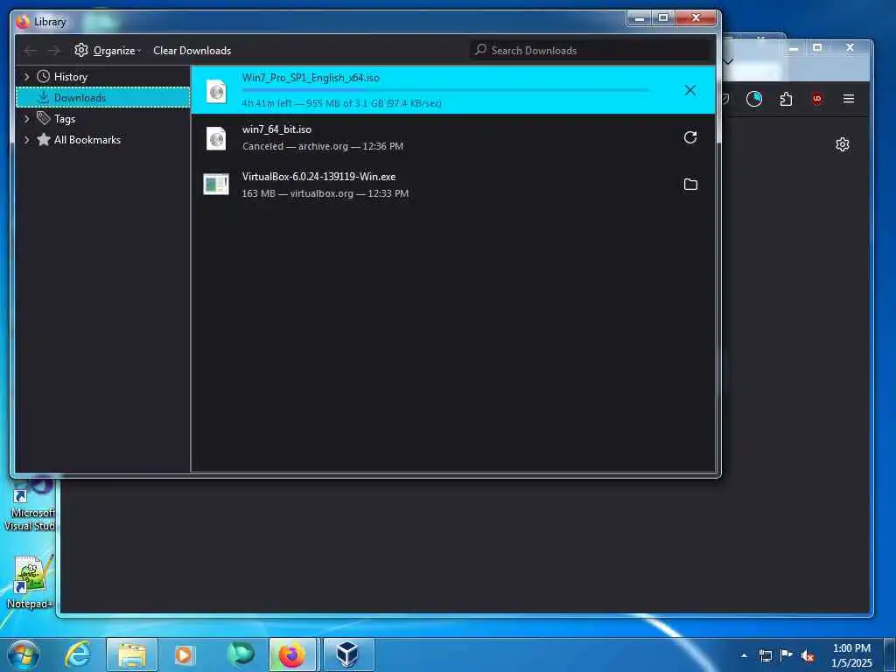Expand the All Bookmarks tree node

point(26,140)
